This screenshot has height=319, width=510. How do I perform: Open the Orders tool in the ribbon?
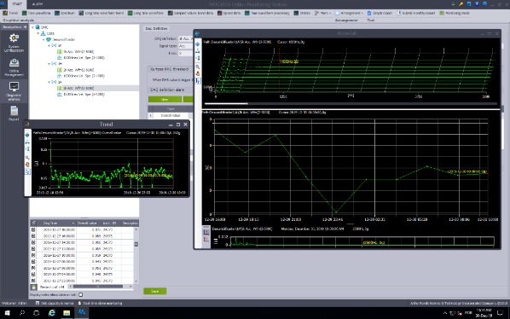[x=302, y=13]
